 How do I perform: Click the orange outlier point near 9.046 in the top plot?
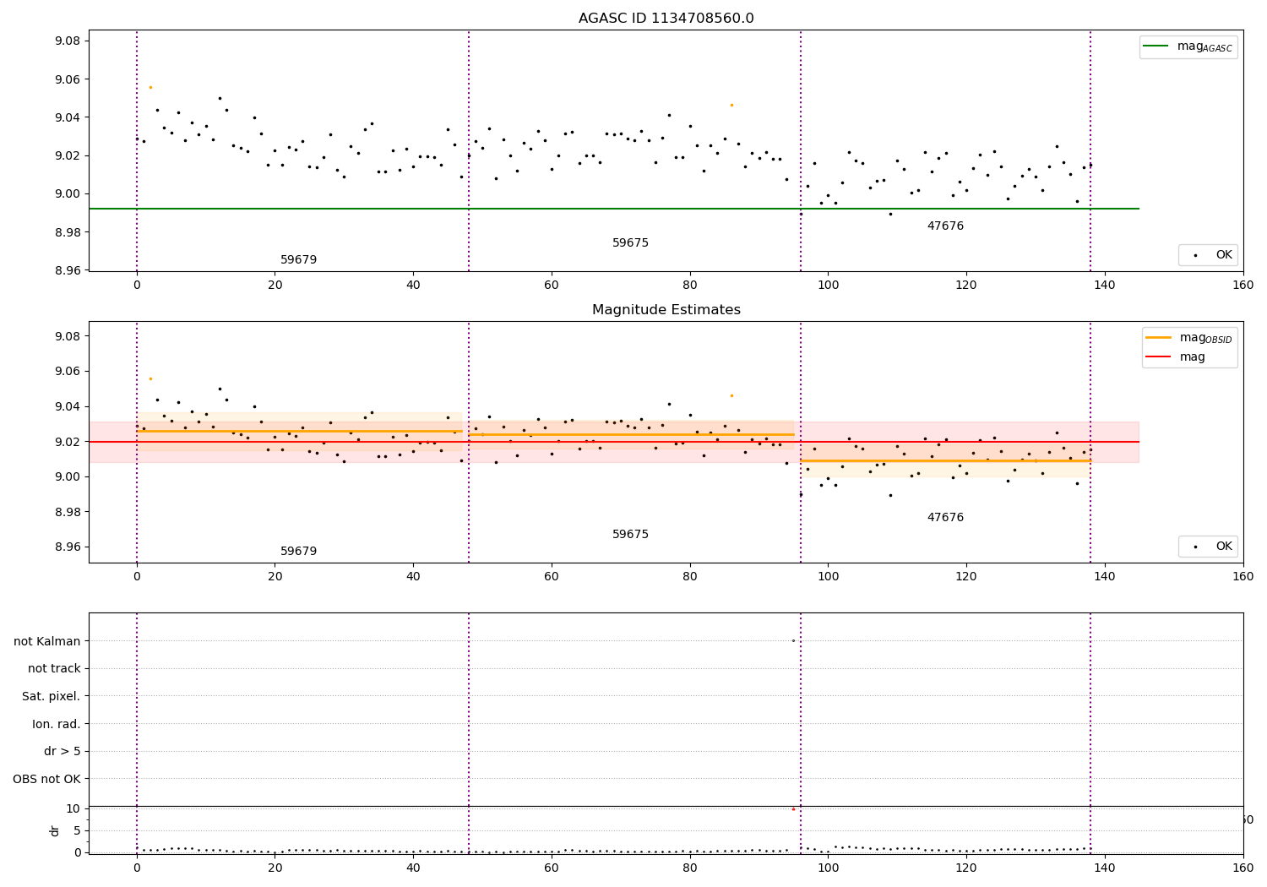pyautogui.click(x=731, y=105)
